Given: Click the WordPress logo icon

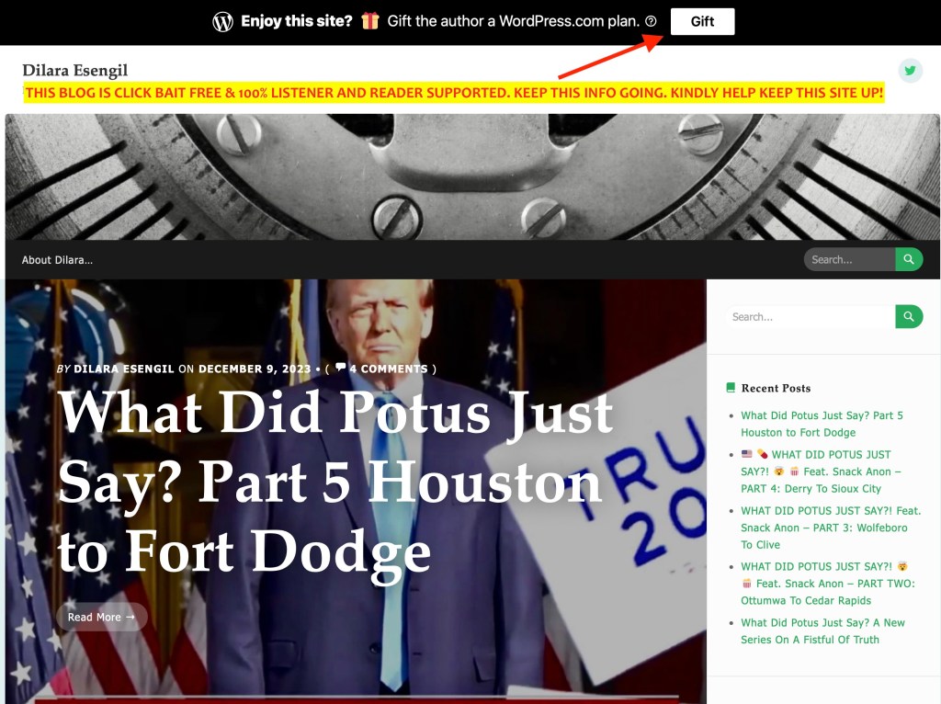Looking at the screenshot, I should [x=222, y=22].
